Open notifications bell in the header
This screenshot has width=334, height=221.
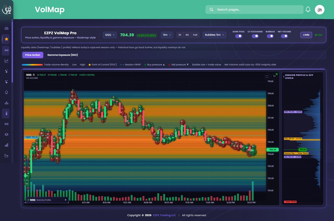(x=308, y=9)
